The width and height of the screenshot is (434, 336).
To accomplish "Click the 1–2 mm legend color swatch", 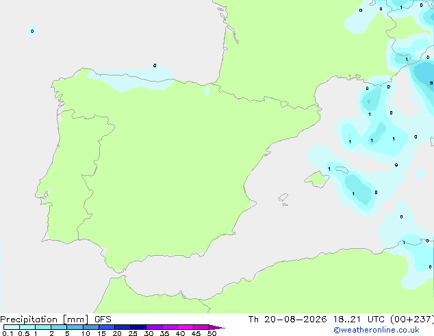I will 43,327.
